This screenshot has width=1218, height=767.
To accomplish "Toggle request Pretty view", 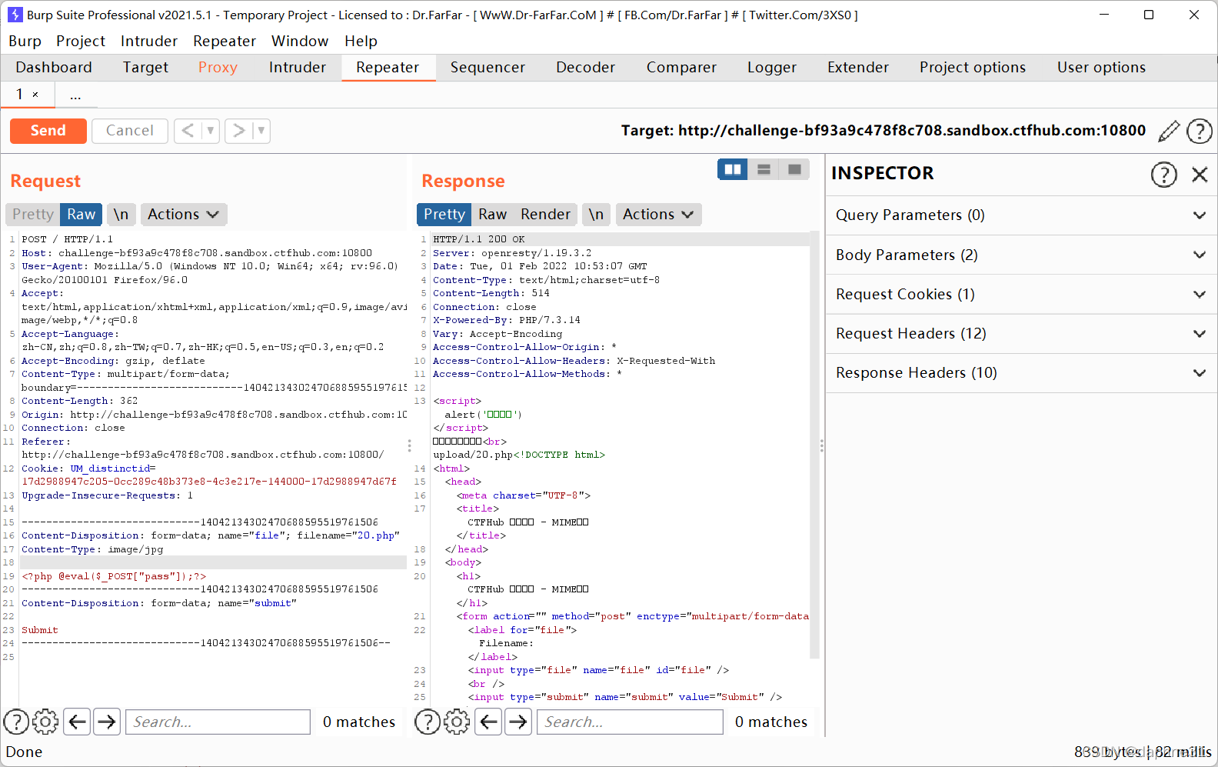I will [33, 215].
